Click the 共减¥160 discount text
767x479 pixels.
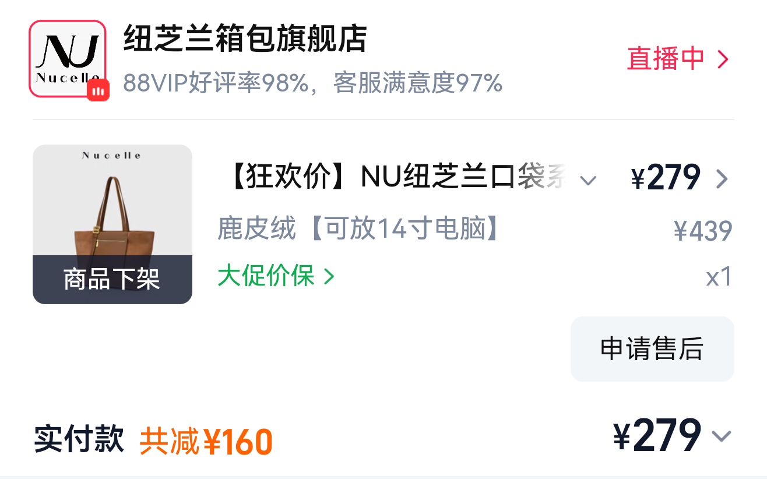pos(206,441)
